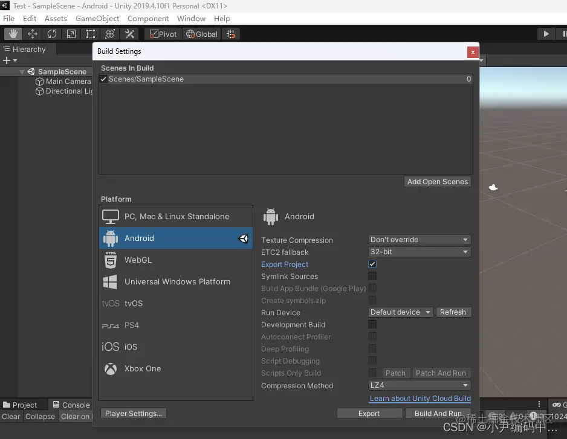
Task: Toggle Script Debugging checkbox
Action: coord(372,360)
